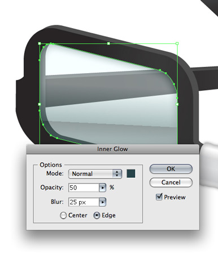
Task: Click the dark teal glow color swatch
Action: pos(131,173)
